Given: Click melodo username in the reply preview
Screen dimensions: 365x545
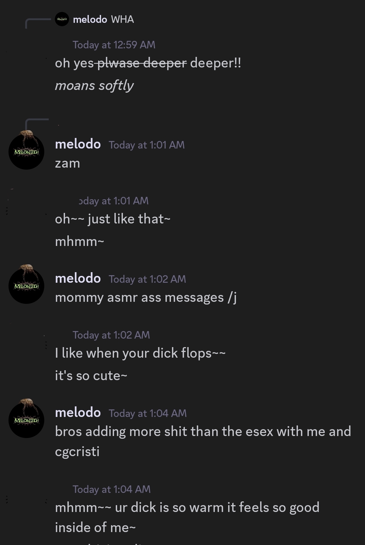Looking at the screenshot, I should pyautogui.click(x=90, y=20).
